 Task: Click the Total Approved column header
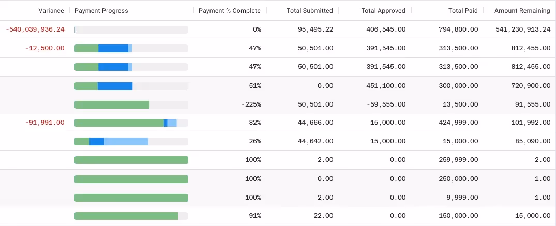point(383,11)
